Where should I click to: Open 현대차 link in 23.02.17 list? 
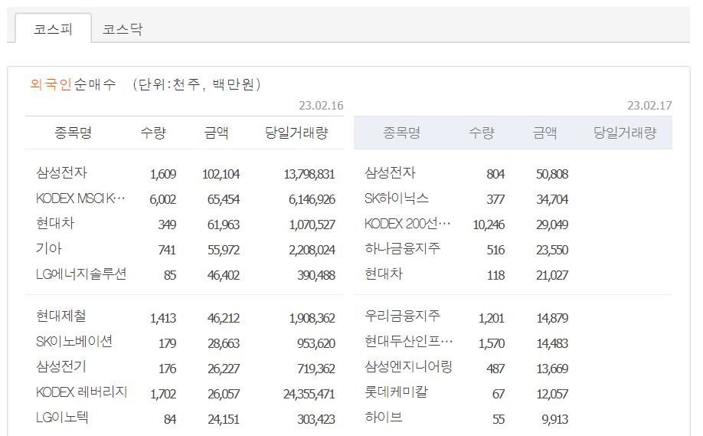(x=384, y=274)
